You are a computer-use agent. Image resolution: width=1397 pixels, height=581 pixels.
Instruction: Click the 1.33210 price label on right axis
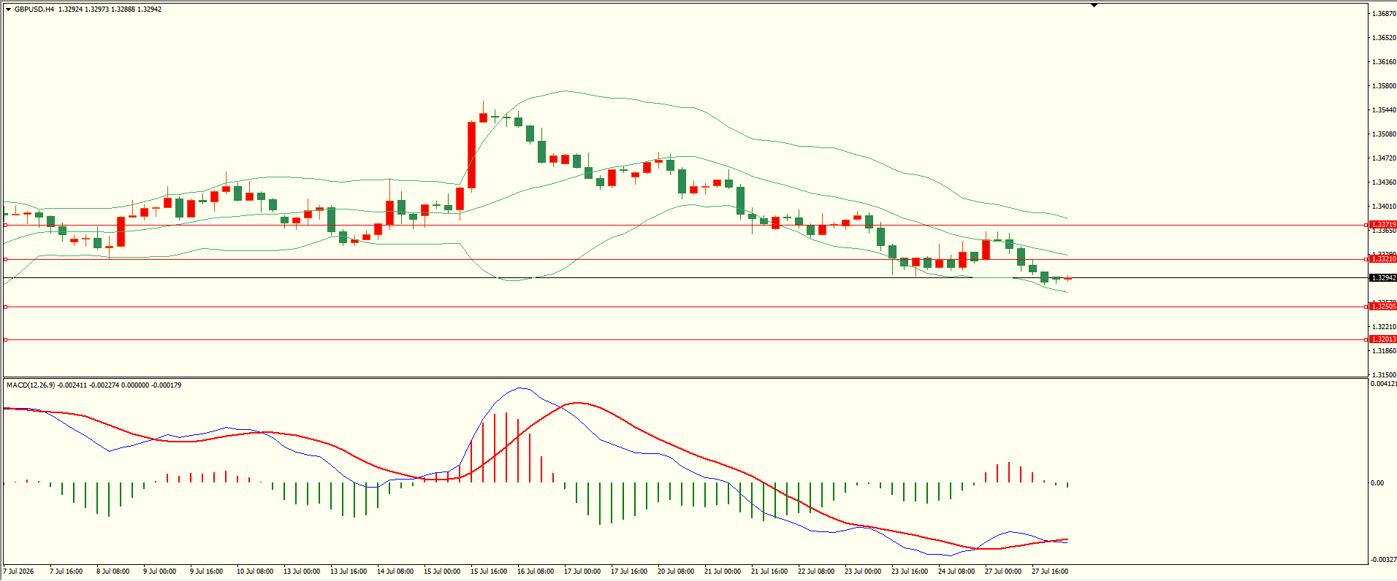point(1382,259)
